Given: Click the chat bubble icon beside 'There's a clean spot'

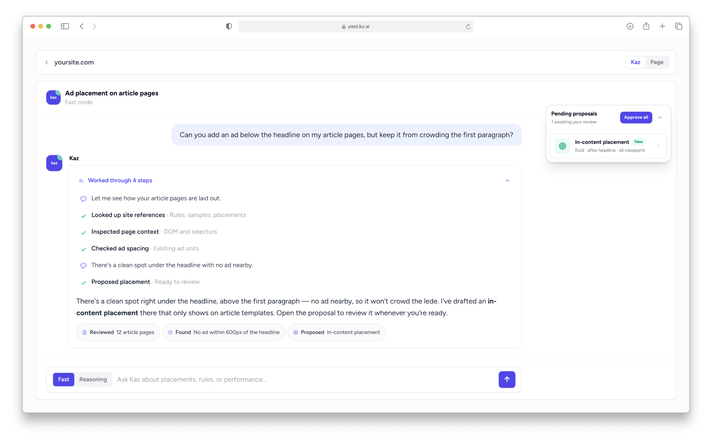Looking at the screenshot, I should [83, 266].
